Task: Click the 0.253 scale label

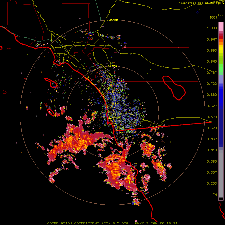Action: (212, 183)
